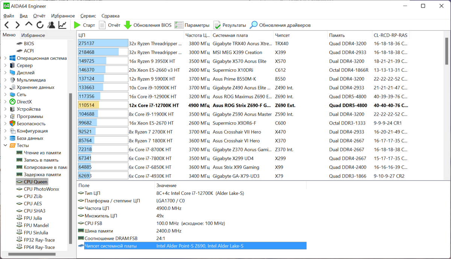This screenshot has height=259, width=451.
Task: Open the Отчёт menu in the menu bar
Action: point(39,16)
